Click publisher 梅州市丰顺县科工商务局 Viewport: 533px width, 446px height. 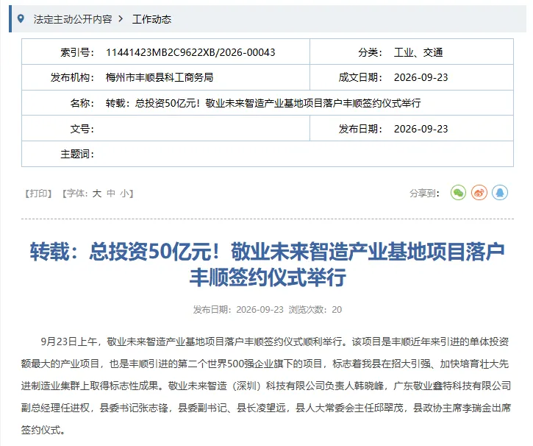[160, 77]
